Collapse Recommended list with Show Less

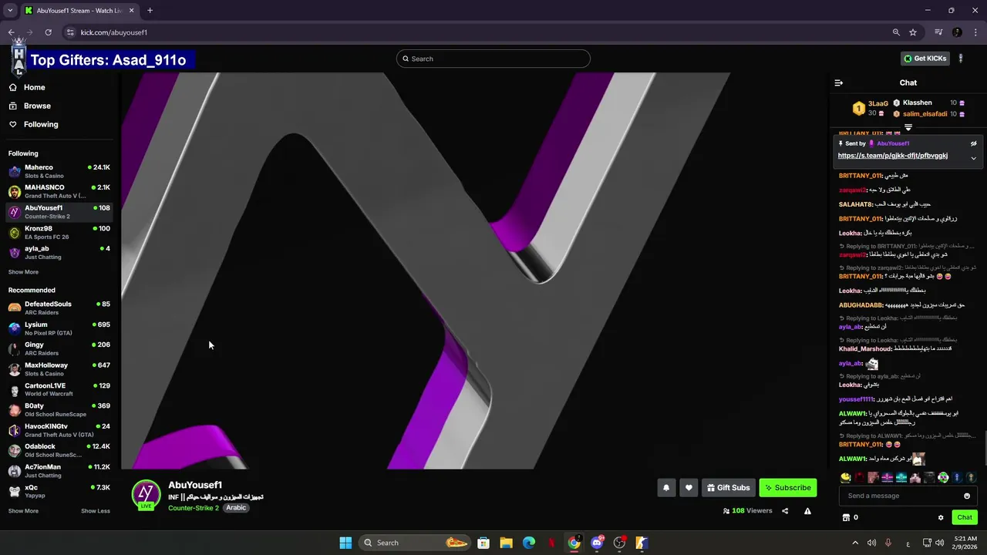tap(96, 511)
